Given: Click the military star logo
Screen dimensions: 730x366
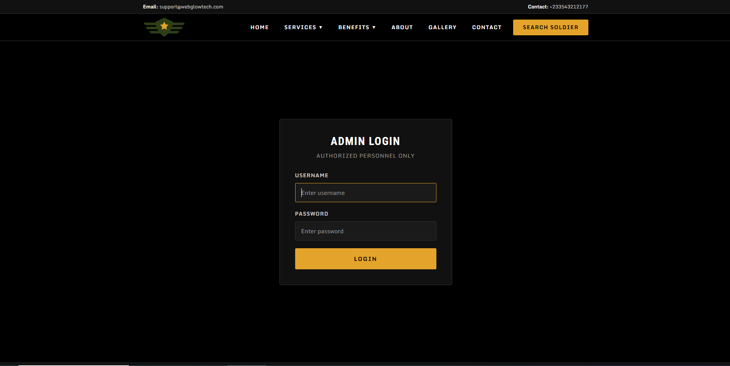Looking at the screenshot, I should pos(164,27).
